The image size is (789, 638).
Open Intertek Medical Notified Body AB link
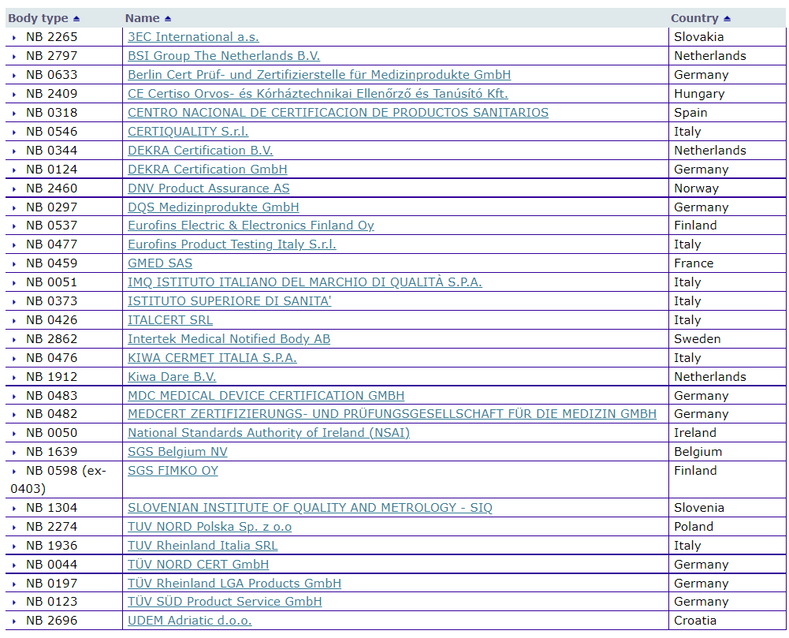click(229, 338)
